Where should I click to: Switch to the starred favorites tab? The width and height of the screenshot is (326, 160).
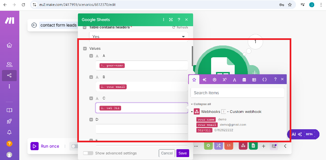pos(194,80)
